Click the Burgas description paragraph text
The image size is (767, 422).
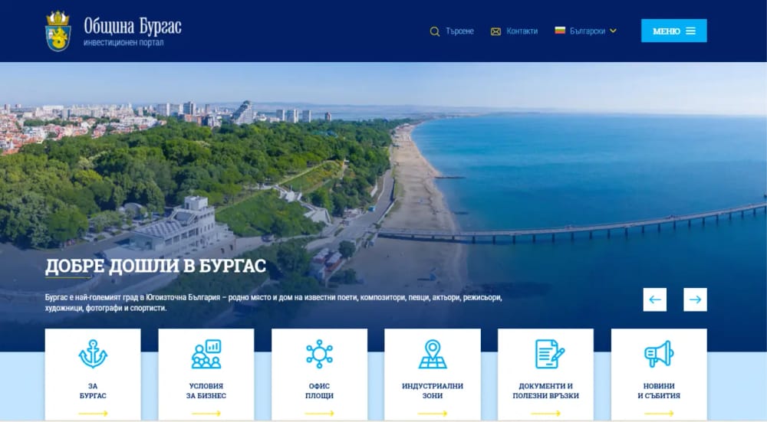coord(274,303)
